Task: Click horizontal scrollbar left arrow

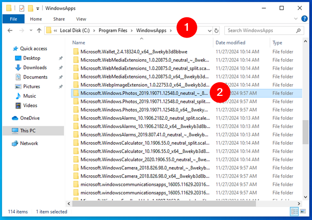Action: tap(69, 204)
